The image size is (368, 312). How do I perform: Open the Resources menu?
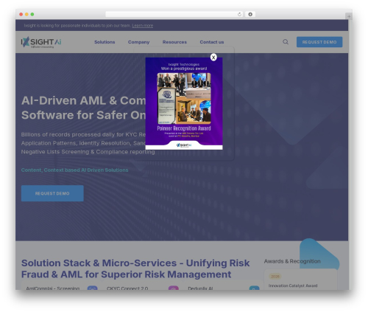[174, 42]
